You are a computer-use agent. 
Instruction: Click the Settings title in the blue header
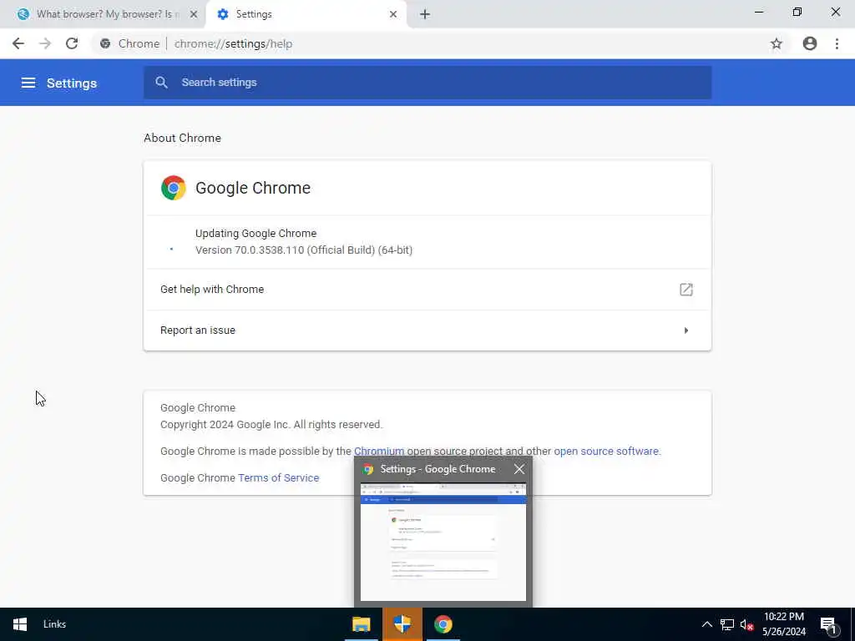[x=72, y=83]
